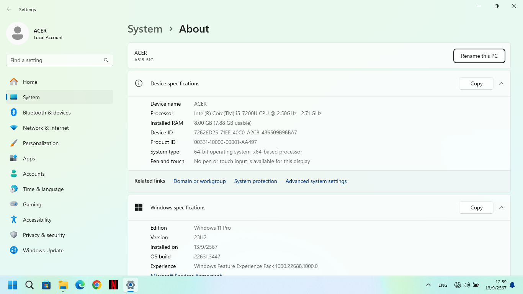The height and width of the screenshot is (294, 523).
Task: Click the System breadcrumb link
Action: pyautogui.click(x=145, y=29)
